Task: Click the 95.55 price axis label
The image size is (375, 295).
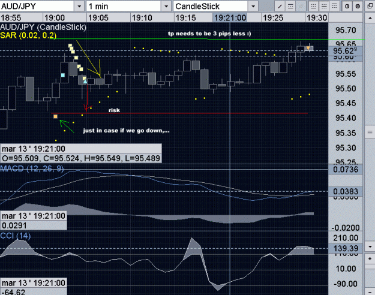Action: point(346,74)
